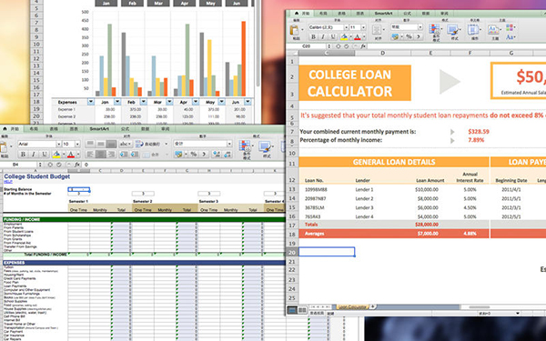The height and width of the screenshot is (341, 546).
Task: Click the themes Aa icon in the College Loan Calculator ribbon
Action: pyautogui.click(x=492, y=30)
